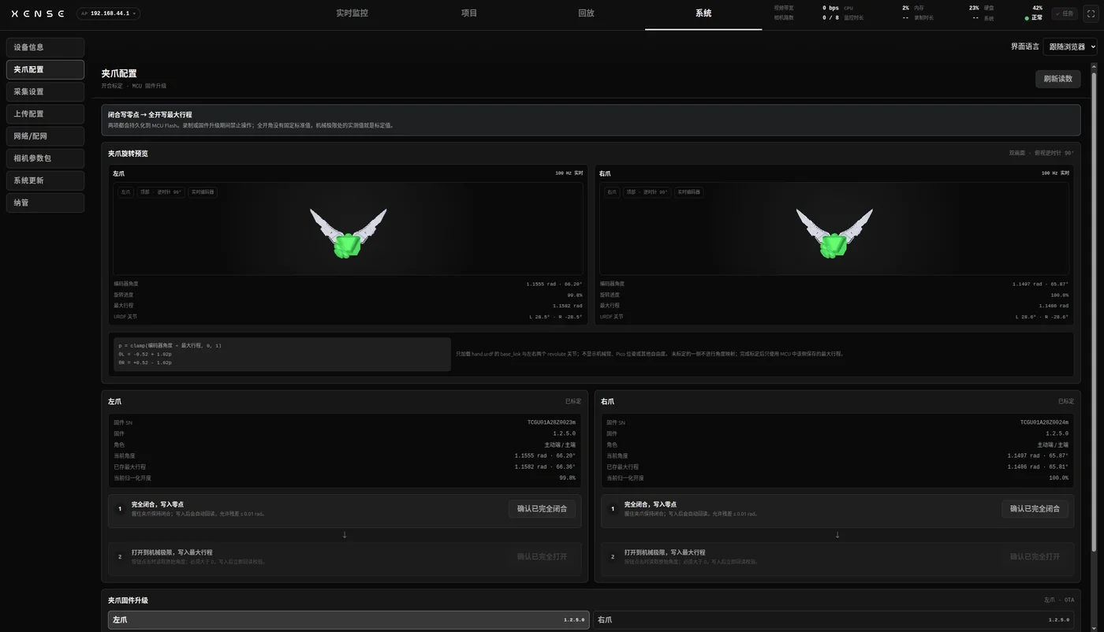Viewport: 1104px width, 632px height.
Task: Select 设备信息 in the sidebar
Action: [x=45, y=47]
